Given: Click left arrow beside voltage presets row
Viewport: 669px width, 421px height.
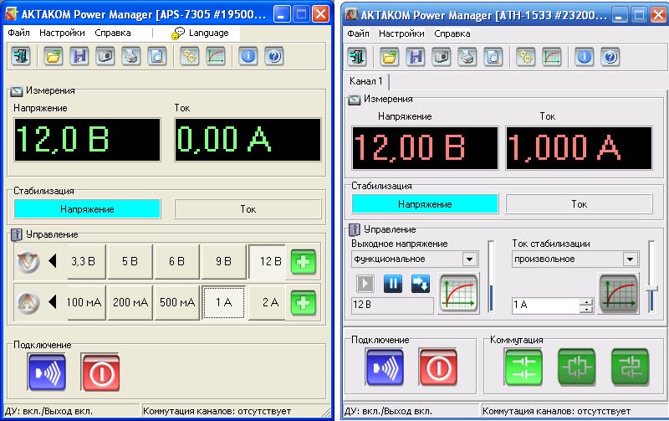Looking at the screenshot, I should 53,261.
